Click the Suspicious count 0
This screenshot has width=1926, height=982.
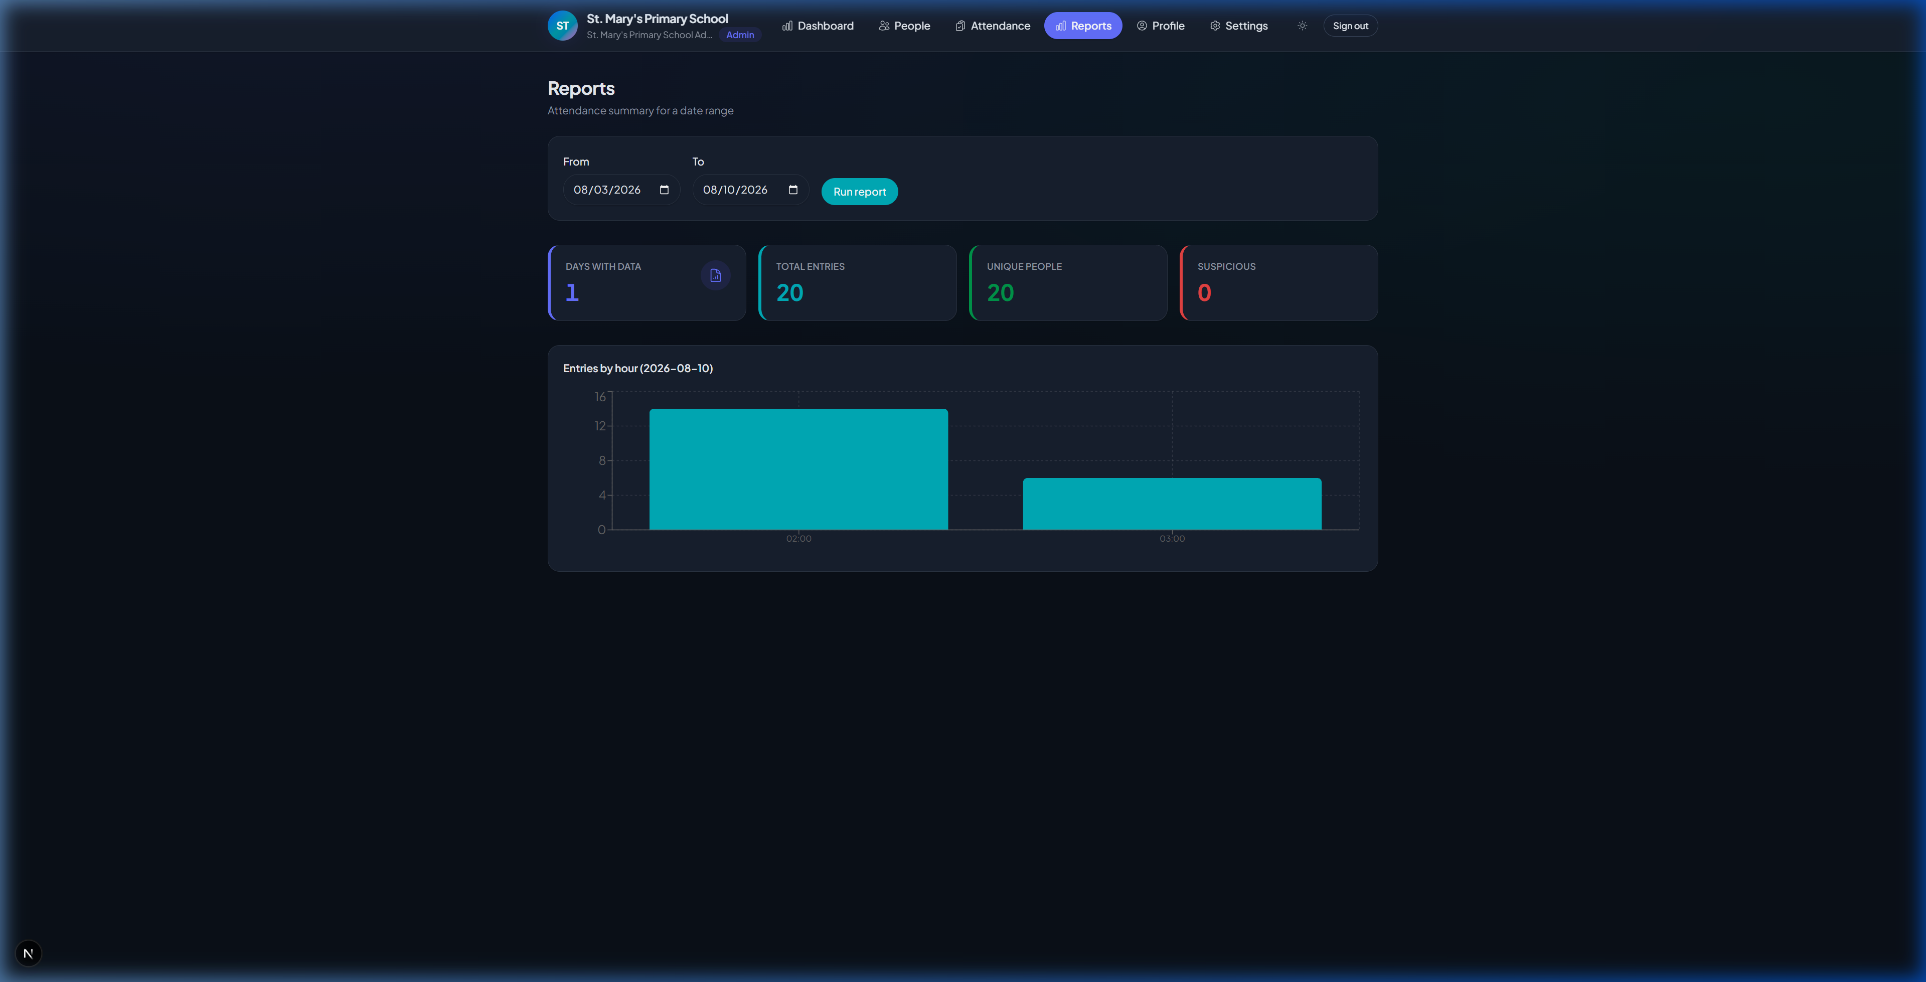point(1204,292)
